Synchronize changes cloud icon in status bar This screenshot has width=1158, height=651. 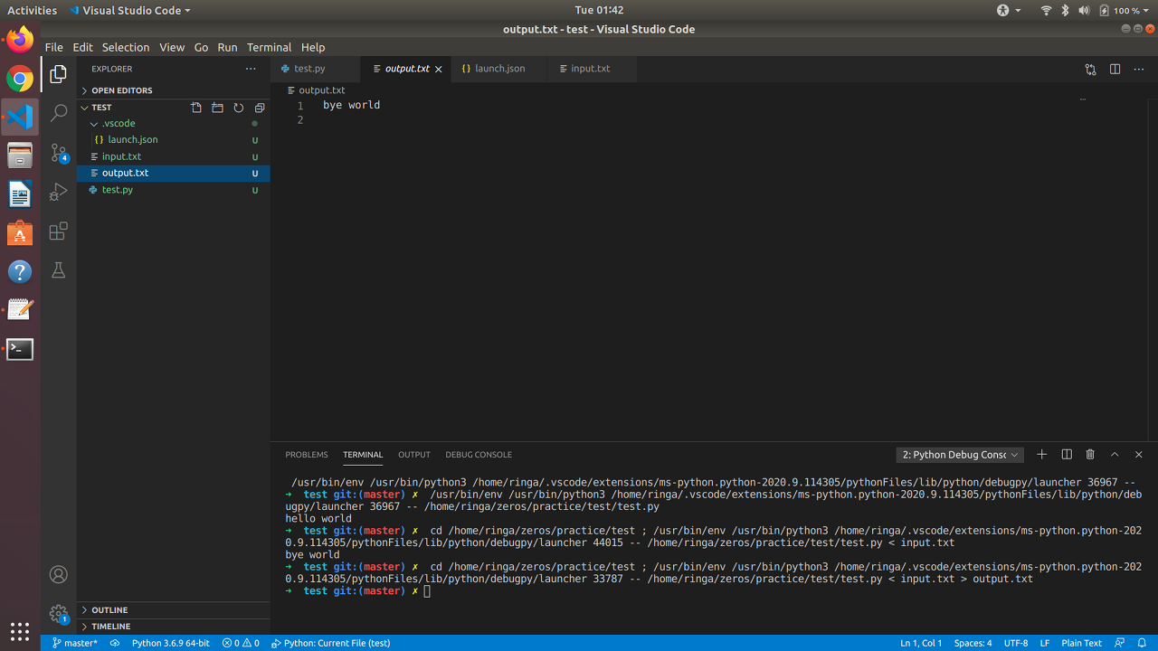(115, 643)
